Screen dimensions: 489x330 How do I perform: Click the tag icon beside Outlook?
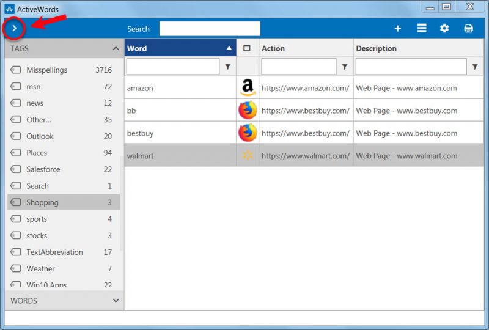[x=16, y=136]
